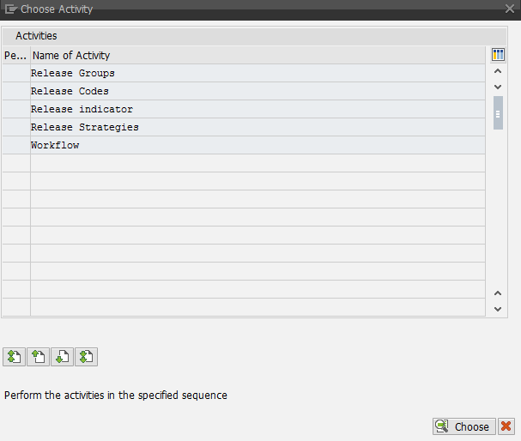Click the previous page icon
This screenshot has width=521, height=441.
(x=38, y=357)
